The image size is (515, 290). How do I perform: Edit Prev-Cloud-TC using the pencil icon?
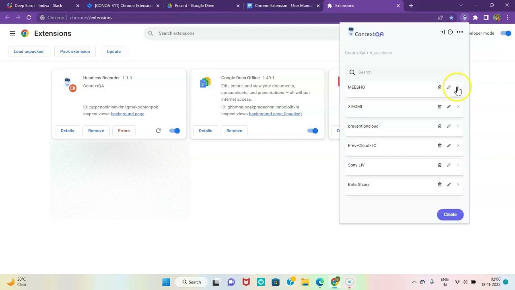[449, 145]
